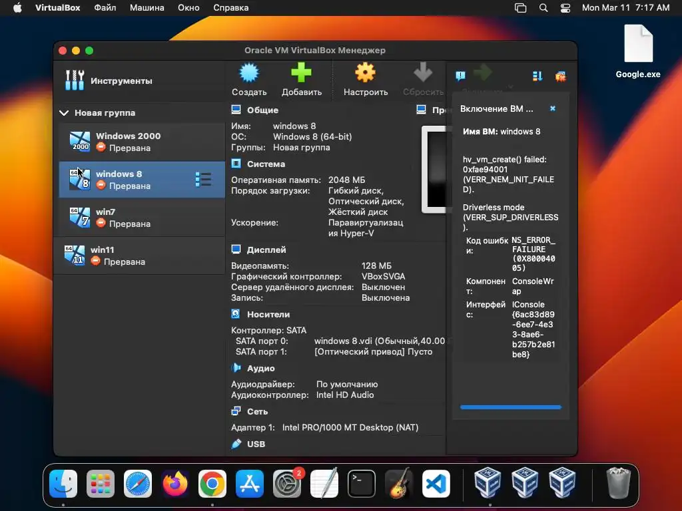Select the win11 VM icon
The image size is (682, 511).
click(75, 255)
